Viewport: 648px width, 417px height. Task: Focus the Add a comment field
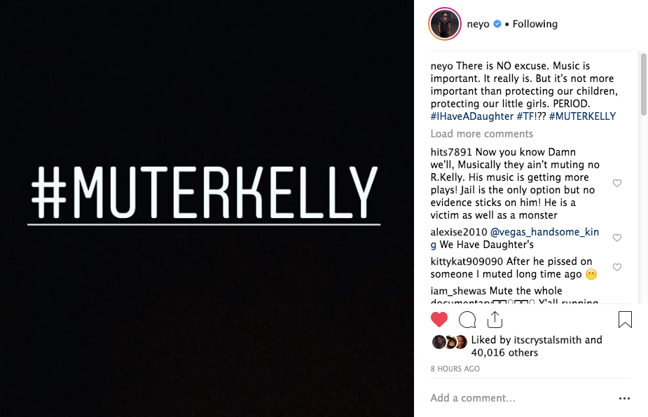tap(518, 398)
